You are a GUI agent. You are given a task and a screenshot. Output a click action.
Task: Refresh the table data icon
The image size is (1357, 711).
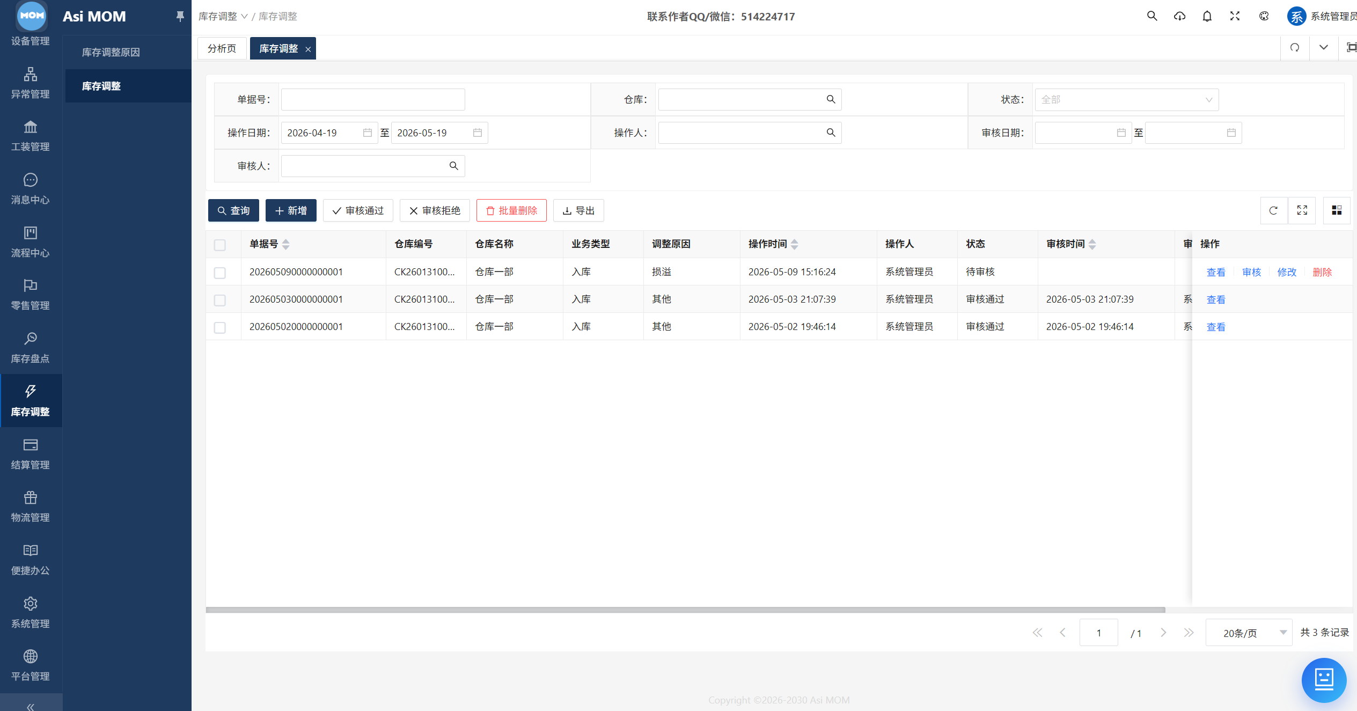click(x=1273, y=210)
